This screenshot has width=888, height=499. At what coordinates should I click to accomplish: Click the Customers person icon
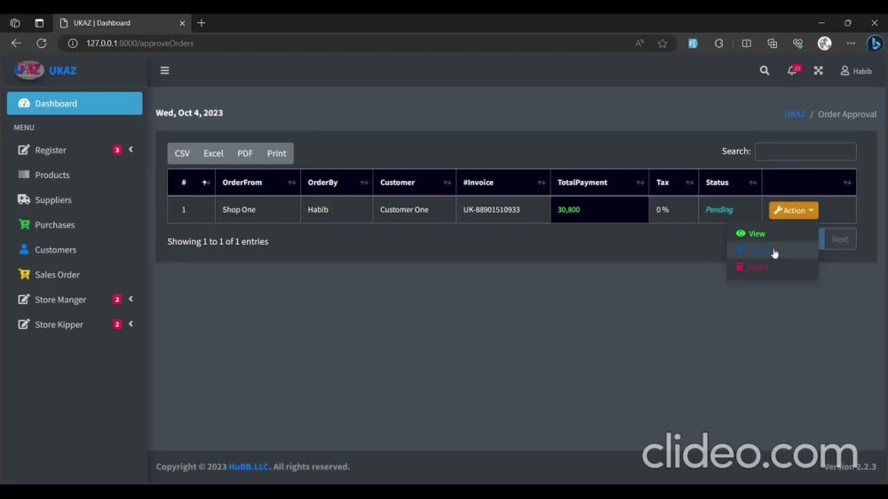point(24,249)
